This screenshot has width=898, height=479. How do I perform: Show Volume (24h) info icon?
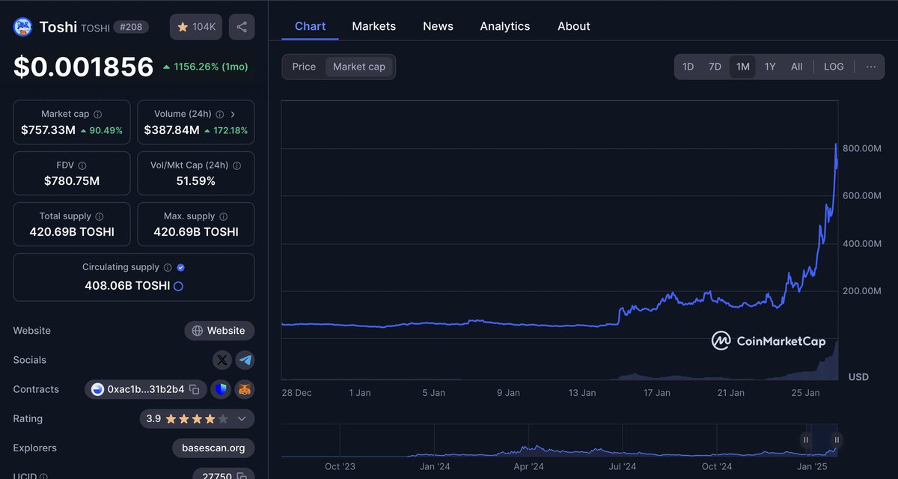pos(219,115)
